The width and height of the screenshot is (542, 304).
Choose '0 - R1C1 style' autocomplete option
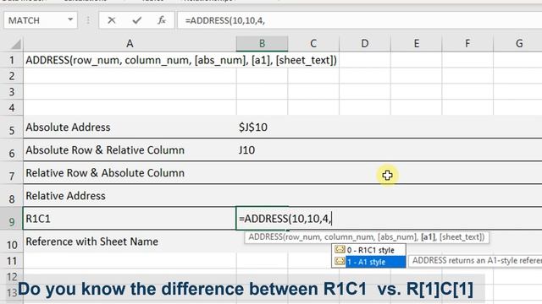pyautogui.click(x=368, y=250)
